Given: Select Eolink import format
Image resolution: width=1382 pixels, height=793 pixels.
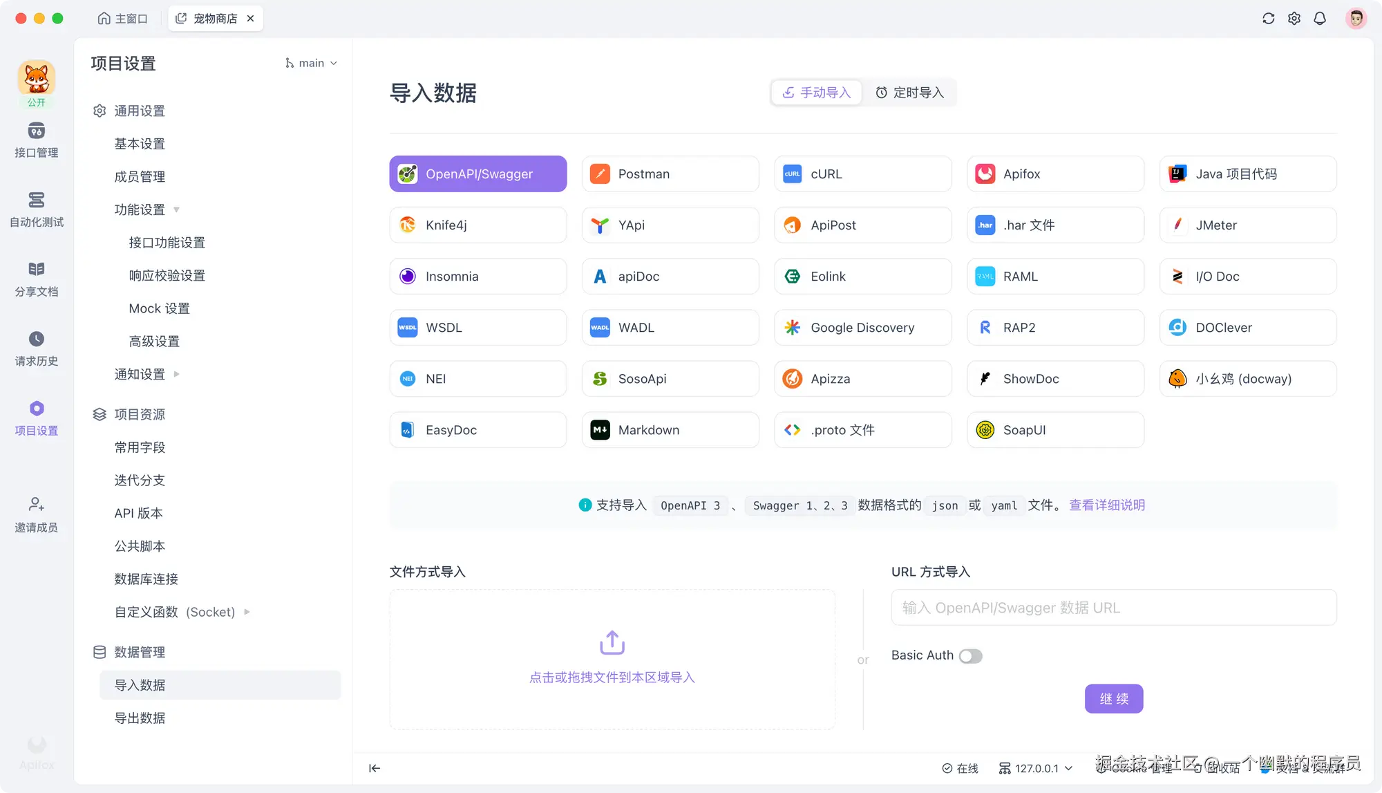Looking at the screenshot, I should [x=863, y=277].
